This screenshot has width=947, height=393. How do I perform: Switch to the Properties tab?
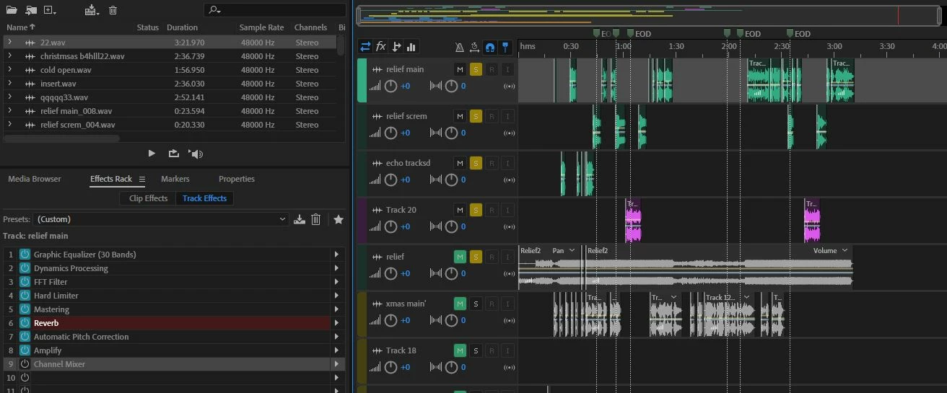coord(237,179)
